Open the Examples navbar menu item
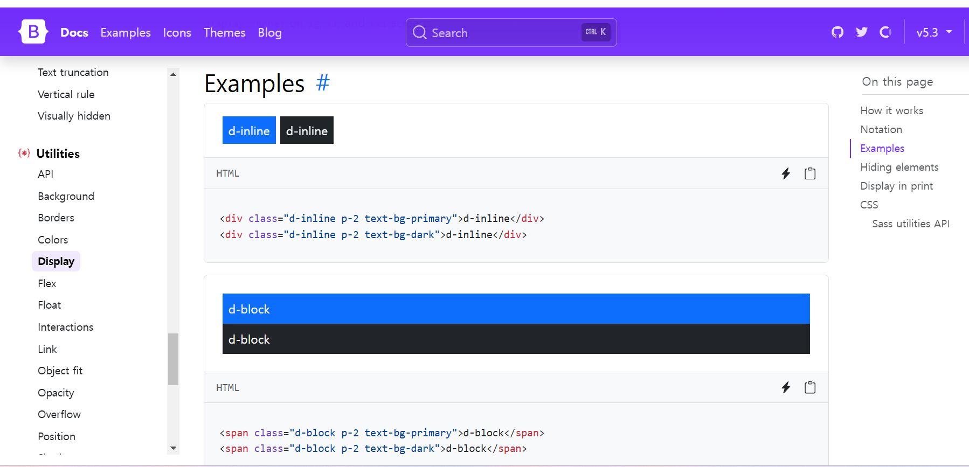The image size is (969, 467). (126, 33)
